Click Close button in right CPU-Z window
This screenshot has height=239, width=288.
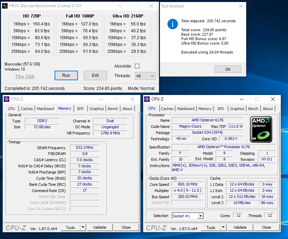click(266, 227)
